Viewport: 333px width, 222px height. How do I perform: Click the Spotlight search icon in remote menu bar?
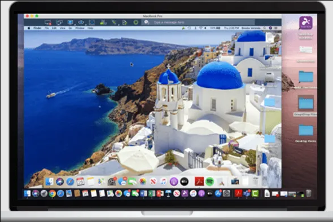(265, 28)
